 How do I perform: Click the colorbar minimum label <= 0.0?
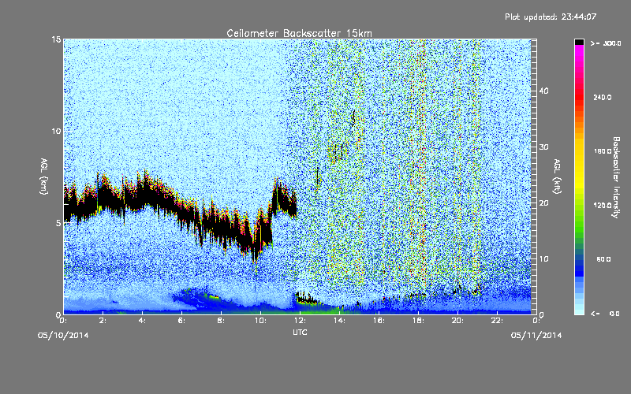pyautogui.click(x=606, y=314)
